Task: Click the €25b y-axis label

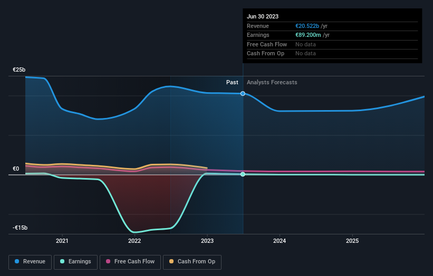Action: coord(19,70)
